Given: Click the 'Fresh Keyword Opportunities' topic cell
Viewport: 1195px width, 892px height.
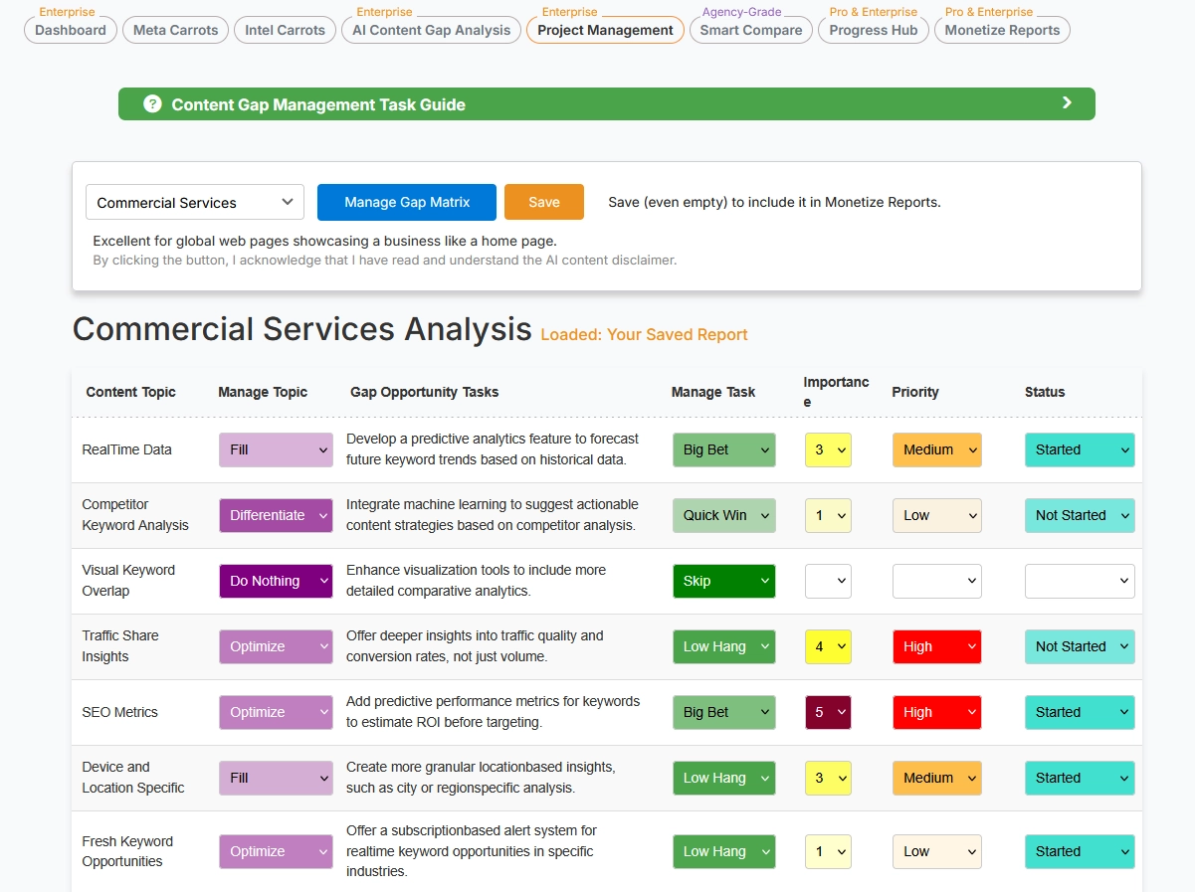Looking at the screenshot, I should [x=127, y=851].
